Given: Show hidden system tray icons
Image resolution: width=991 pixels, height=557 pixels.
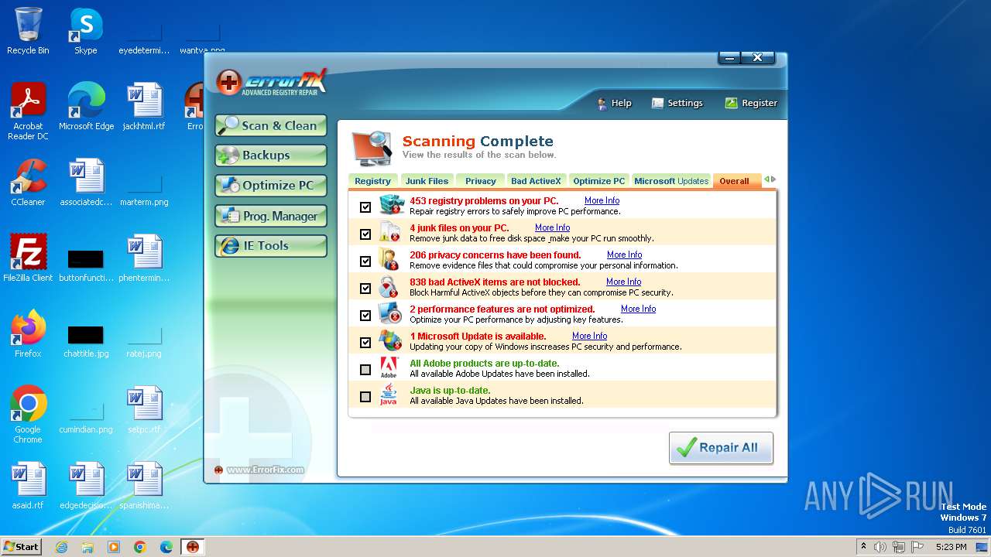Looking at the screenshot, I should coord(862,547).
